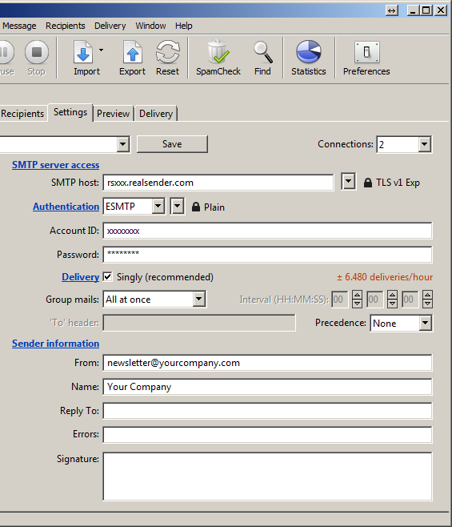Click the Delivery settings link
Screen dimensions: 452x527
[80, 277]
